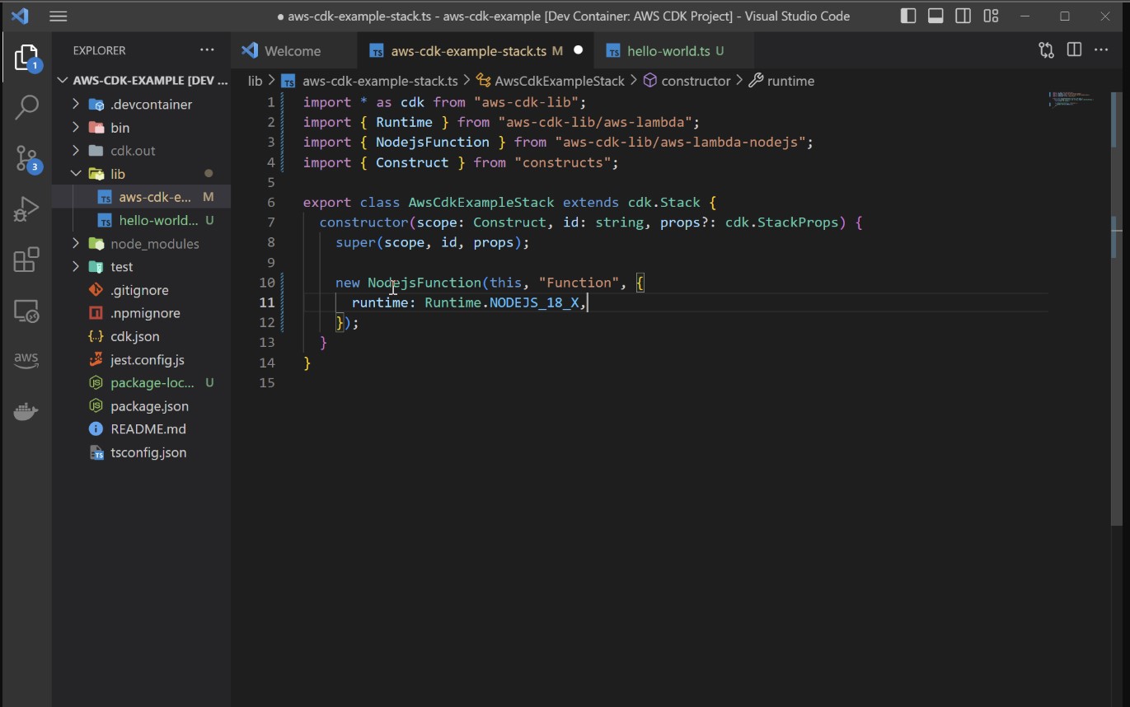Expand the test folder

[142, 267]
